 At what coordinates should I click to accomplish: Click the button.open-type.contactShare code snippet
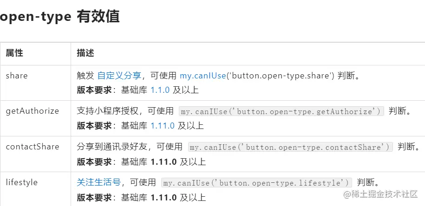(x=290, y=147)
